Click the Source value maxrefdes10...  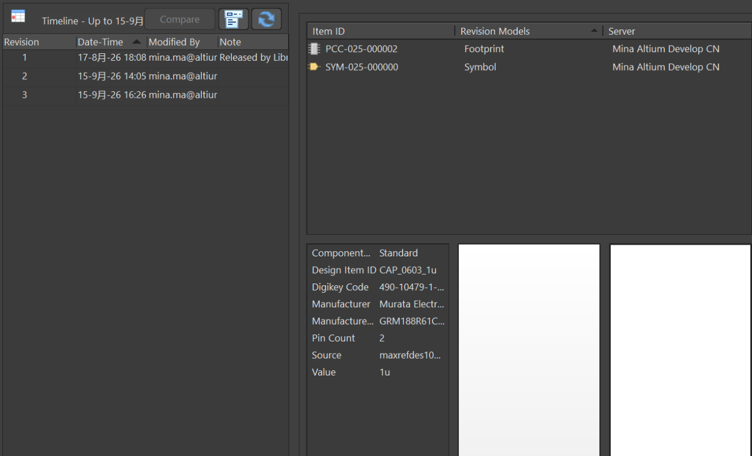click(x=410, y=355)
